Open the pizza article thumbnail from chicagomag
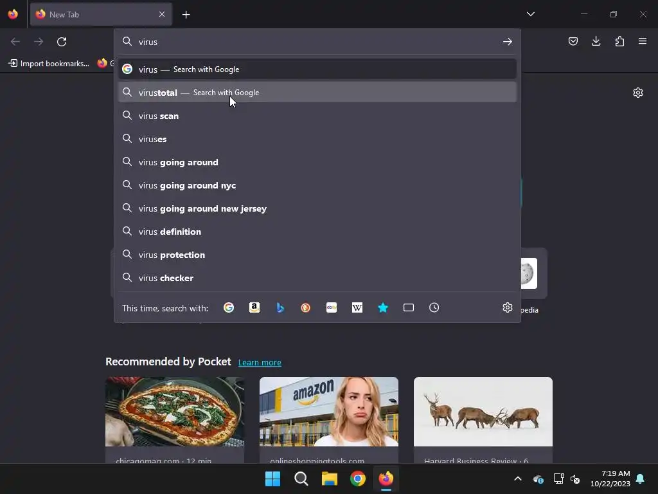Image resolution: width=658 pixels, height=494 pixels. coord(175,411)
